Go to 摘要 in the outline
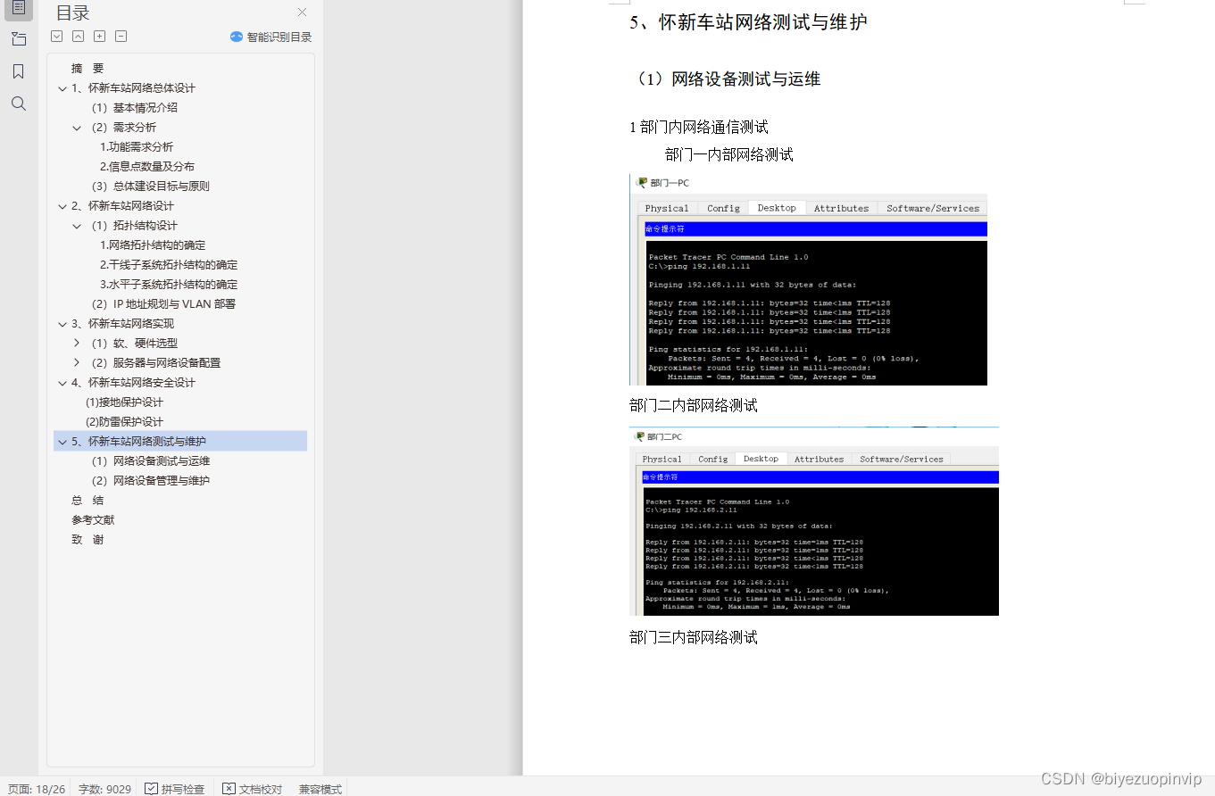 [87, 69]
